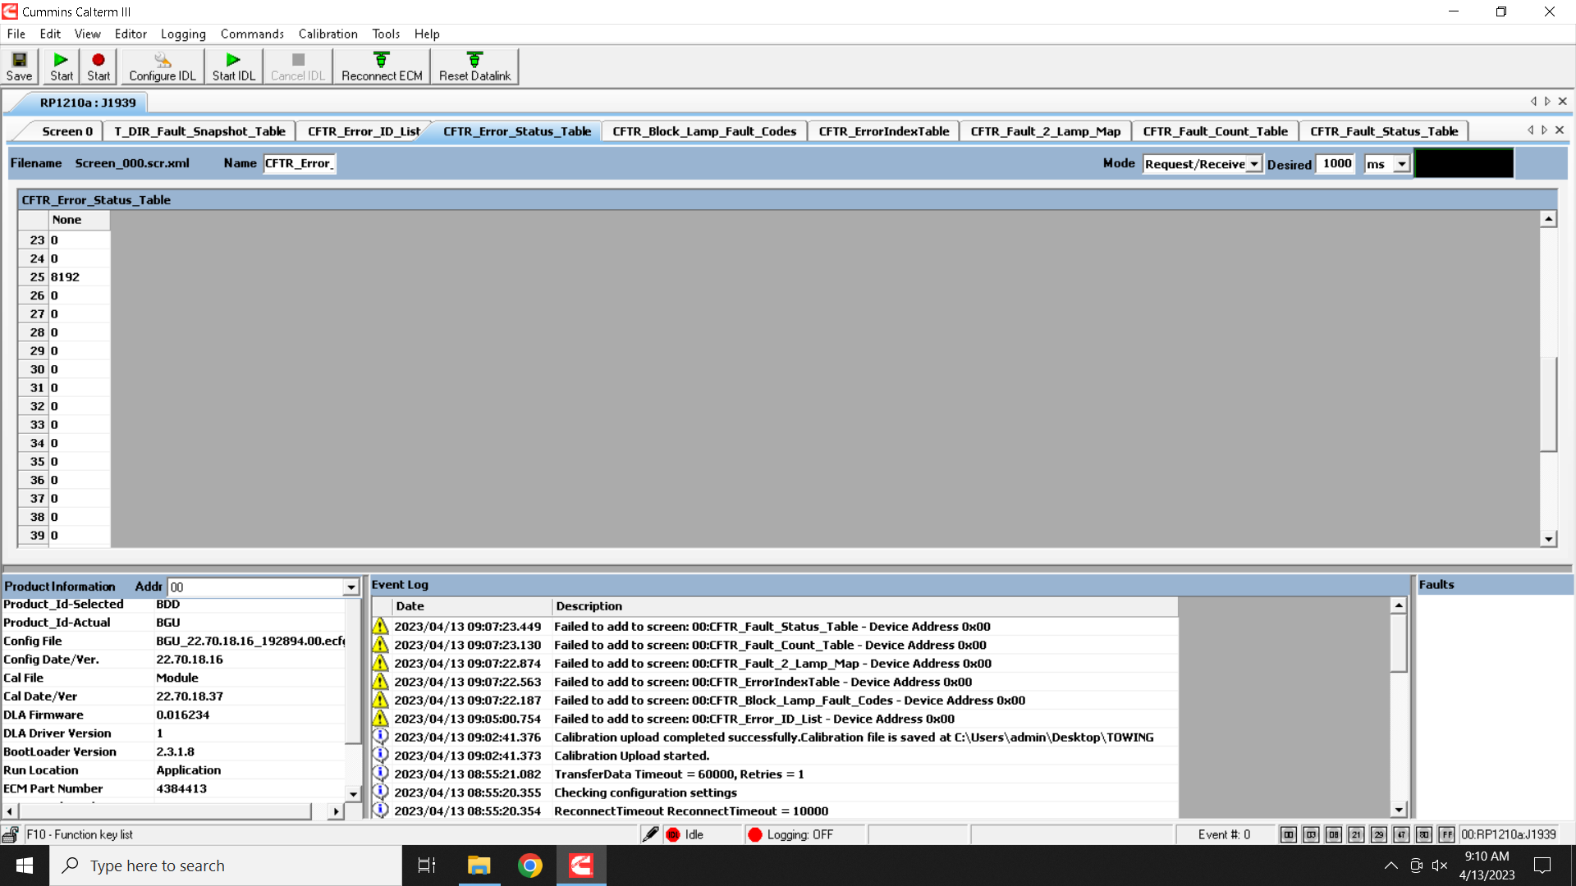Select the RP1210a:J1939 document tab

pyautogui.click(x=88, y=103)
